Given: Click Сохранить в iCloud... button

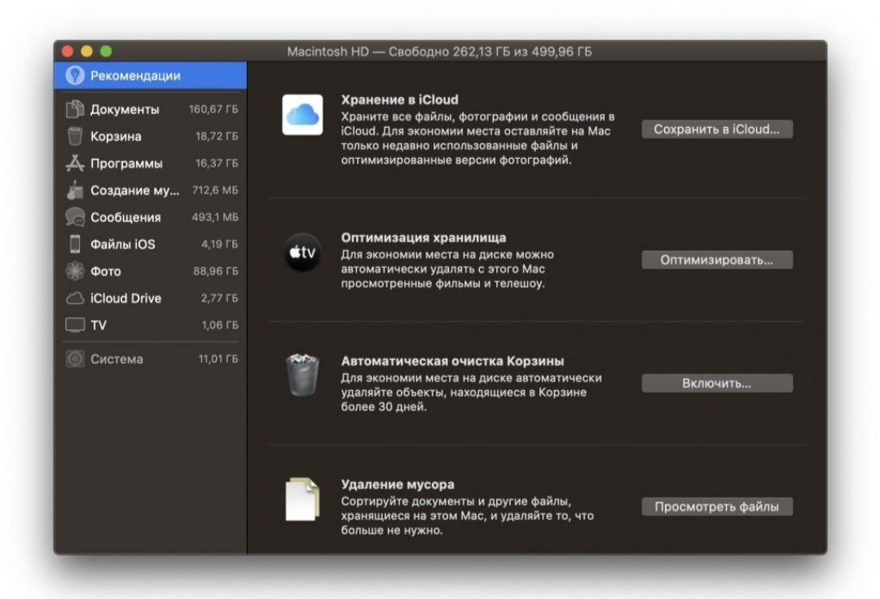Looking at the screenshot, I should pyautogui.click(x=717, y=129).
